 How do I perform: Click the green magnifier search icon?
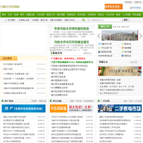(x=83, y=20)
